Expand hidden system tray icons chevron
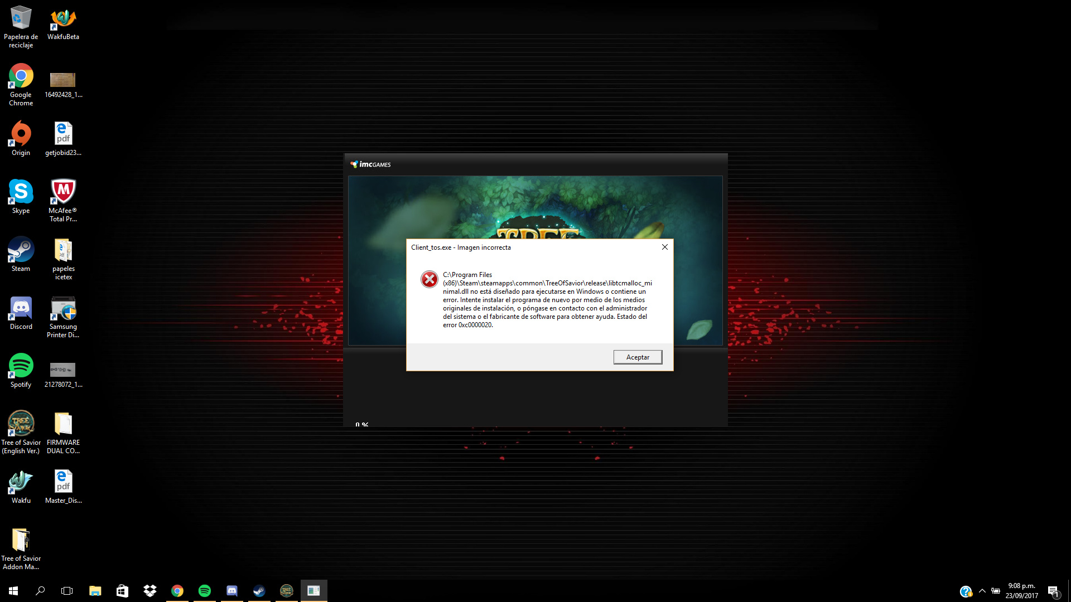 point(982,591)
